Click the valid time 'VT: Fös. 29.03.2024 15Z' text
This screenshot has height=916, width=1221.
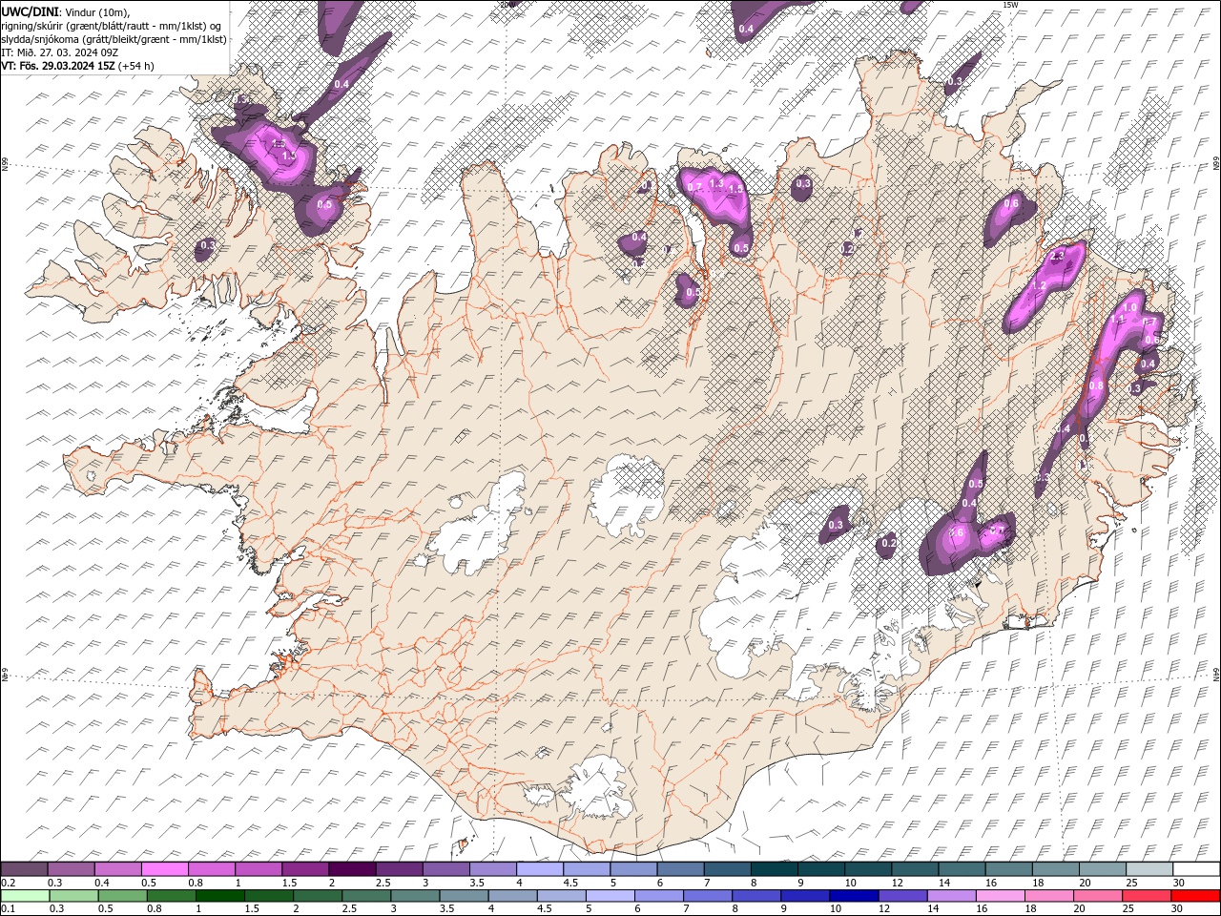[x=58, y=66]
